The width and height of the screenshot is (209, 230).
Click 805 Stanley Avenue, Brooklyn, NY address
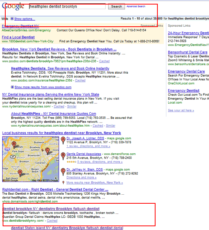coord(90,174)
